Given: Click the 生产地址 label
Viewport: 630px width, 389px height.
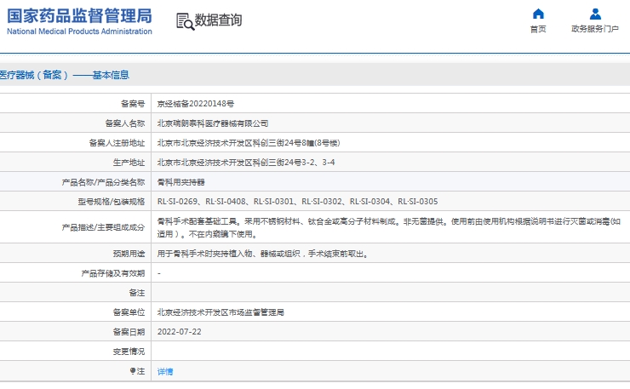Looking at the screenshot, I should pyautogui.click(x=129, y=163).
